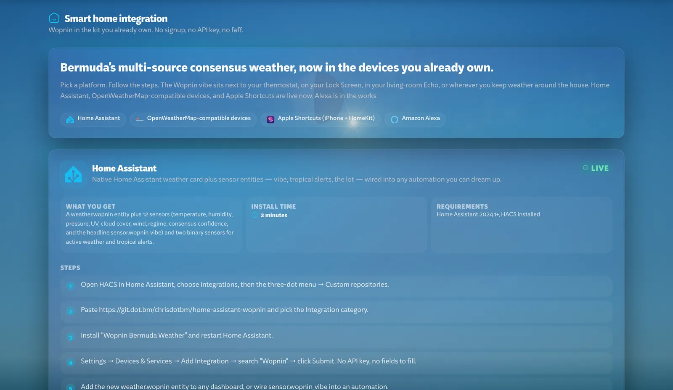Click the INSTALL TIME label
Screen dimensions: 673x390
(273, 206)
